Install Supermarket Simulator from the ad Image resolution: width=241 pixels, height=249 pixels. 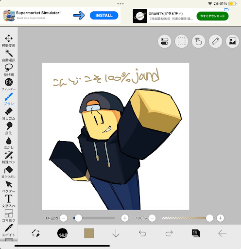coord(104,16)
